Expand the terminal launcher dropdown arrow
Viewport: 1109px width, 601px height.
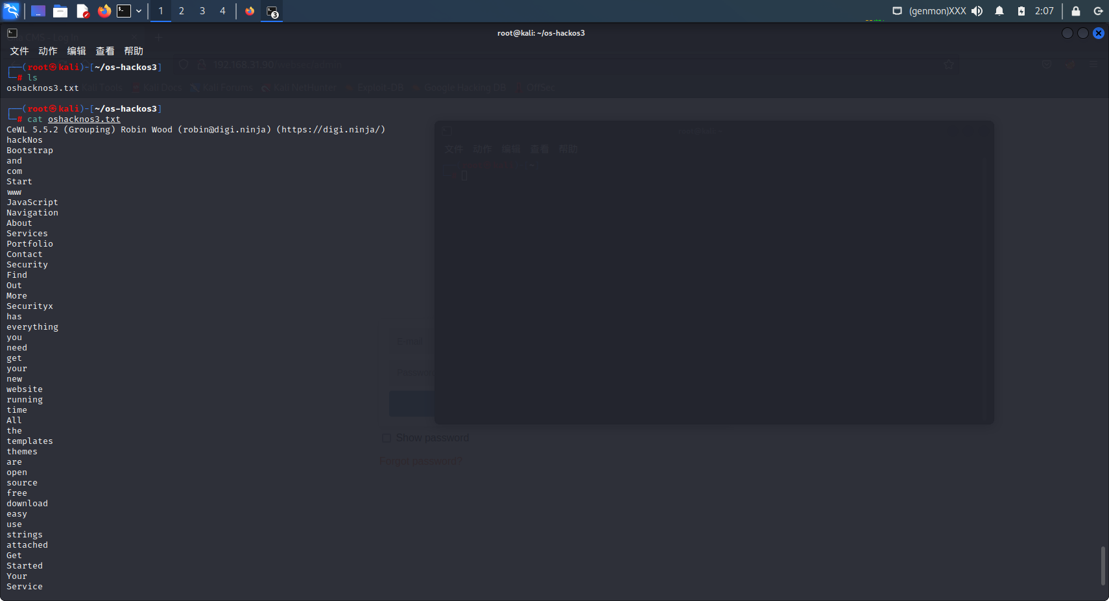pos(139,11)
